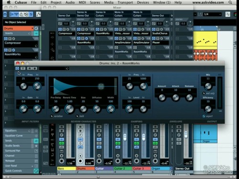The width and height of the screenshot is (239, 179).
Task: Click the Reverb Time knob
Action: [69, 109]
